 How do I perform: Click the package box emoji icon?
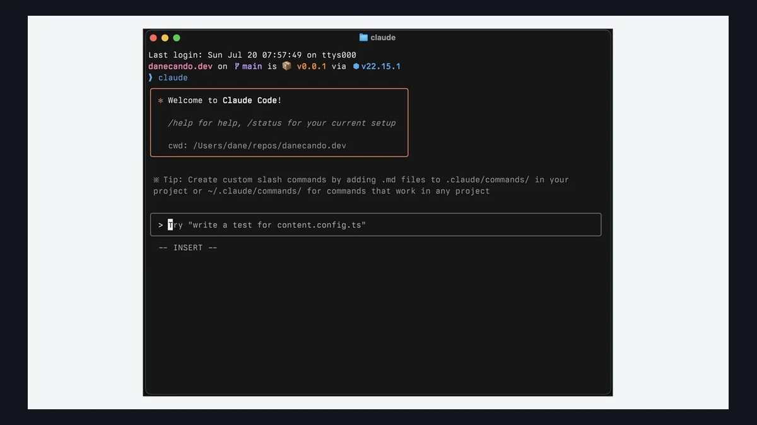pos(286,66)
